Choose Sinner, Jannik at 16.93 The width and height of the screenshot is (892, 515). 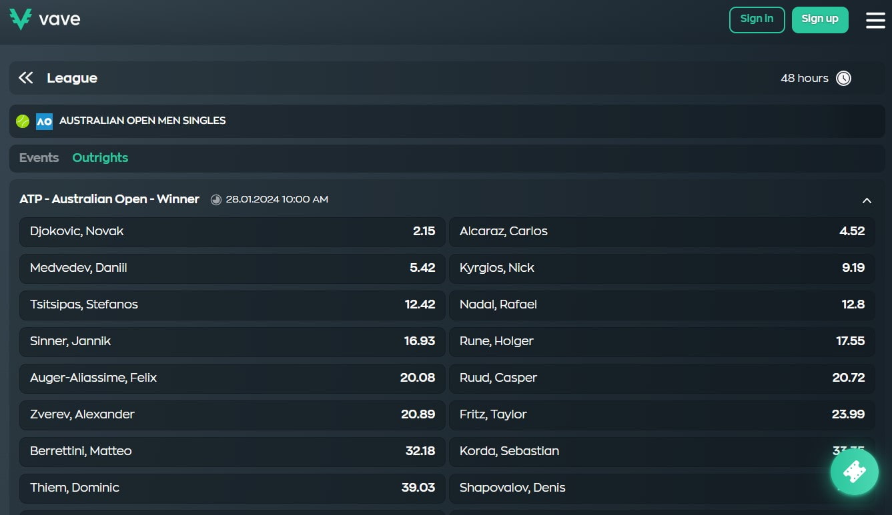(232, 341)
